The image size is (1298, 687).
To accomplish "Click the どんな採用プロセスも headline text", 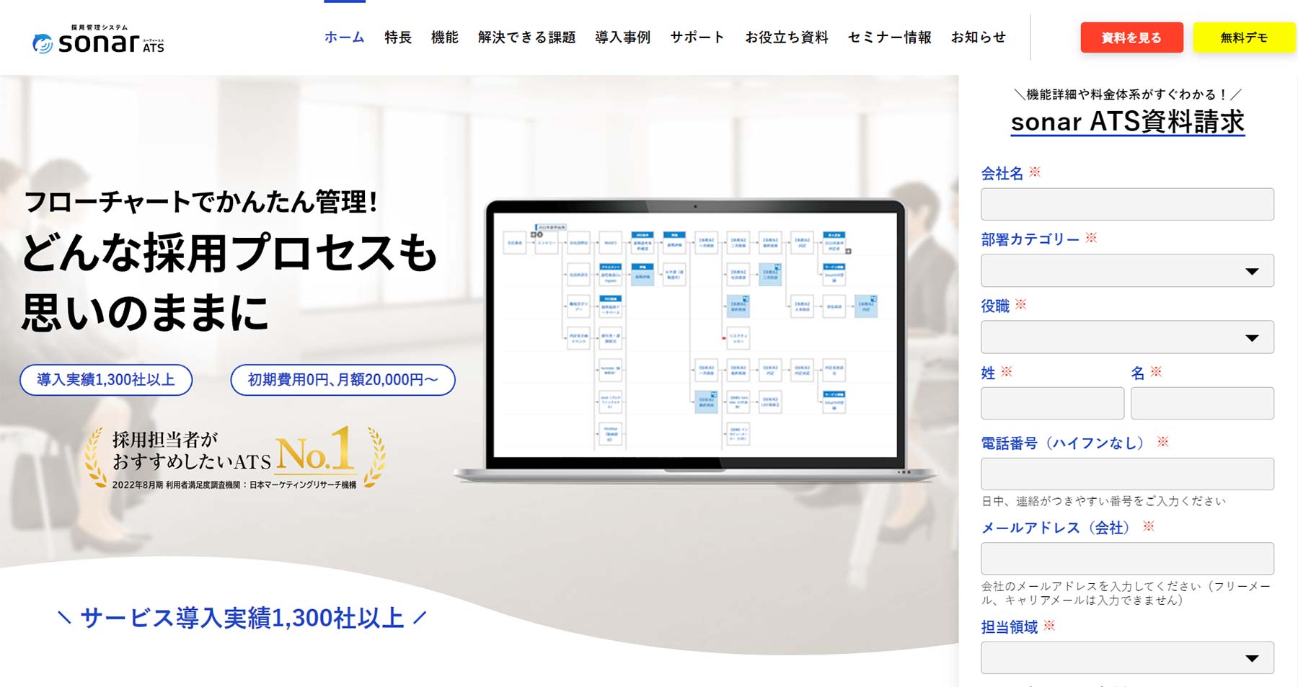I will 230,254.
